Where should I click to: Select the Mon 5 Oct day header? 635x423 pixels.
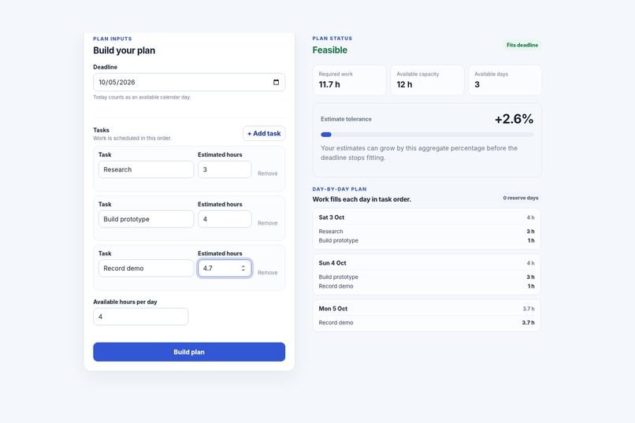427,309
